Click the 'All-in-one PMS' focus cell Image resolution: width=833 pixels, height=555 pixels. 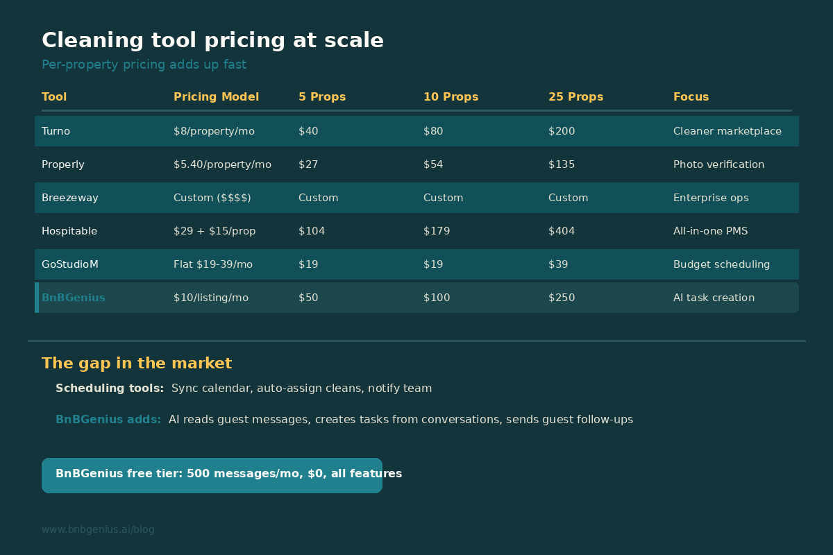[x=710, y=231]
